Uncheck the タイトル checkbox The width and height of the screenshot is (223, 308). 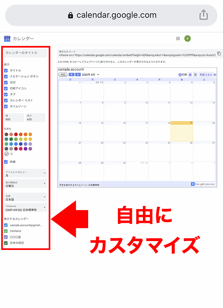pyautogui.click(x=6, y=71)
